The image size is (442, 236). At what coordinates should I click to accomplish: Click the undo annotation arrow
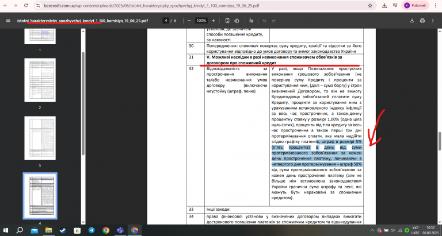click(264, 21)
